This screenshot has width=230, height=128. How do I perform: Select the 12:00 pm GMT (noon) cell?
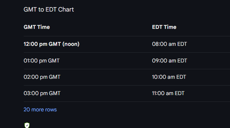click(52, 44)
